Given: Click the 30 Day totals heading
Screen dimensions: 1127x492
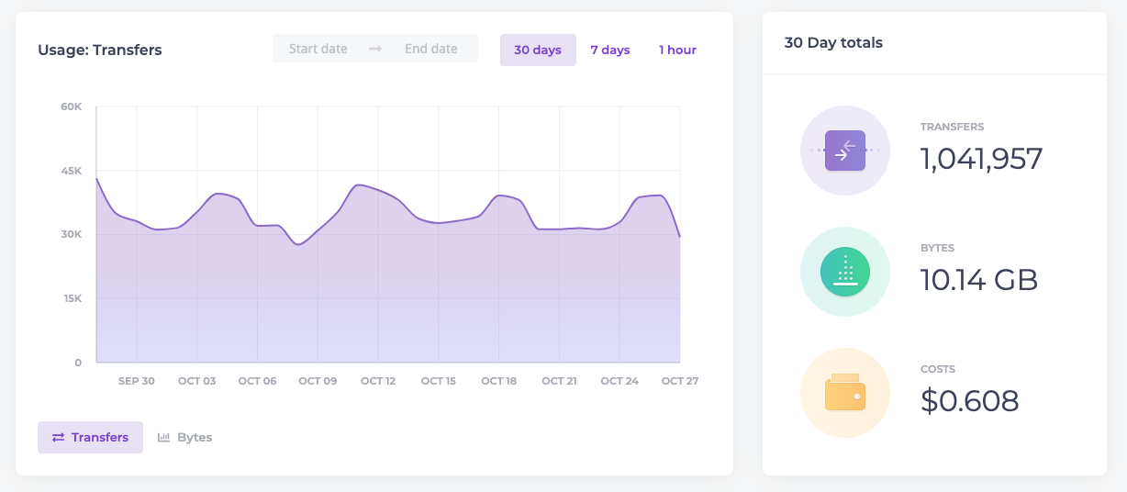Looking at the screenshot, I should (833, 42).
